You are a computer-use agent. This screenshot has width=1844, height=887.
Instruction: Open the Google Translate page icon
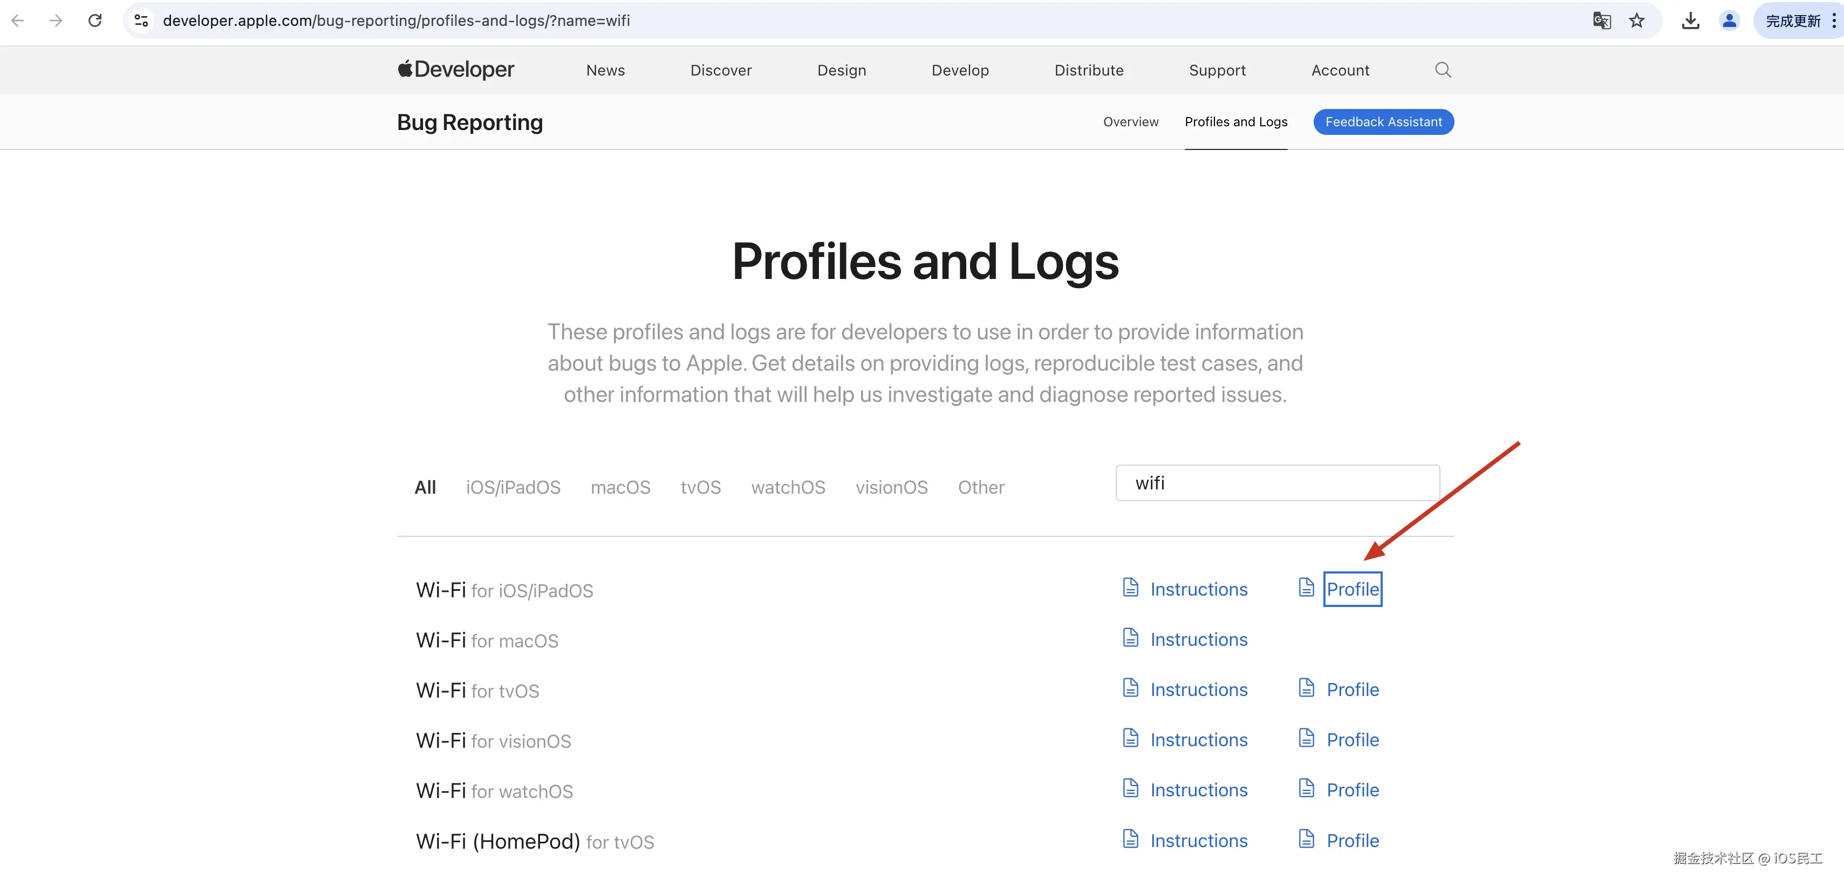click(x=1601, y=20)
